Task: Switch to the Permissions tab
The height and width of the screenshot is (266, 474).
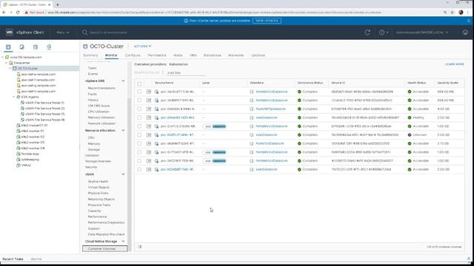Action: tap(157, 55)
